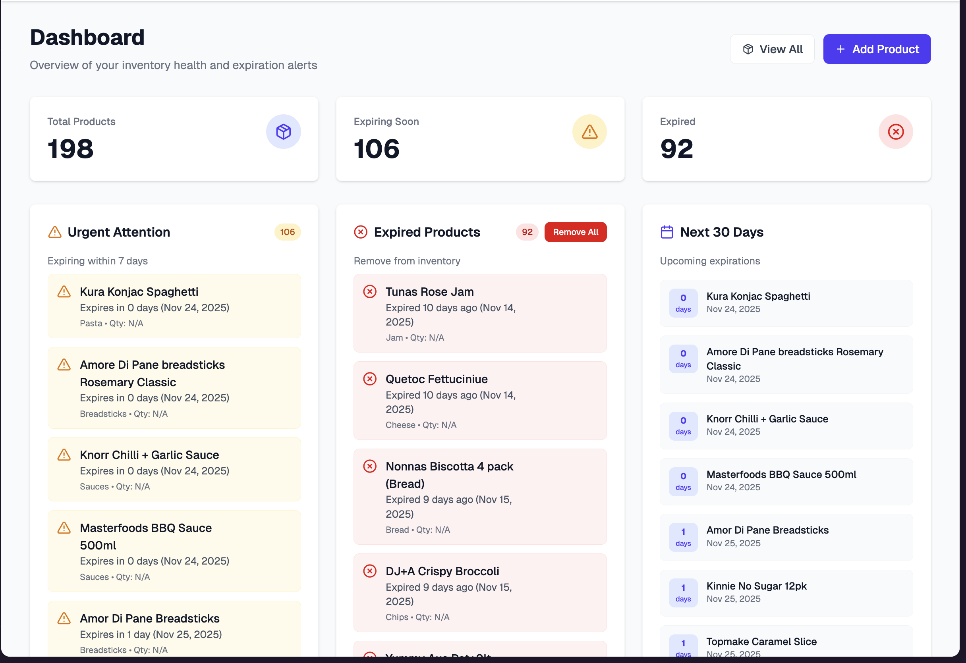The width and height of the screenshot is (966, 663).
Task: Click the Urgent Attention section heading
Action: (119, 232)
